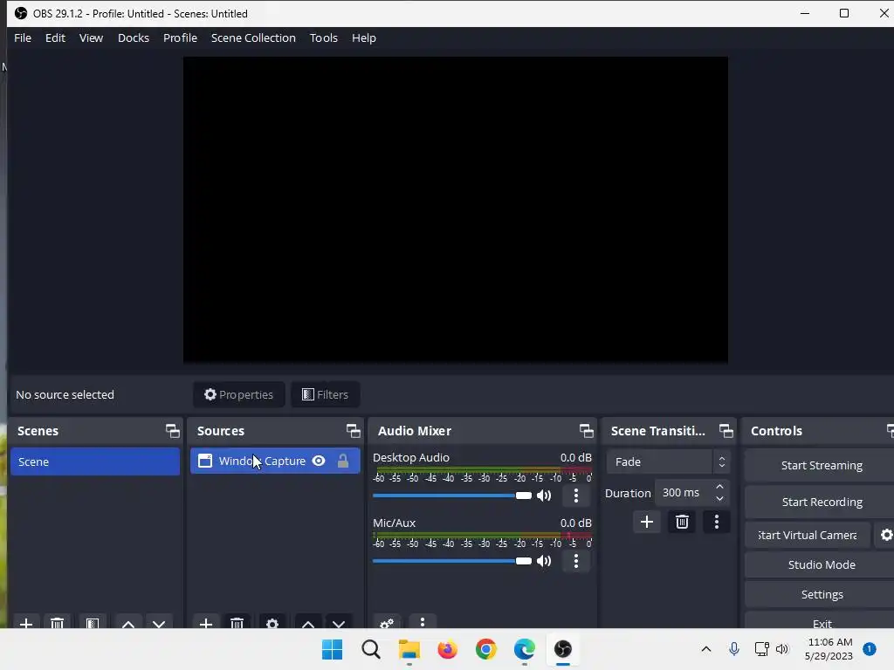Open File Explorer from the taskbar

(x=409, y=649)
